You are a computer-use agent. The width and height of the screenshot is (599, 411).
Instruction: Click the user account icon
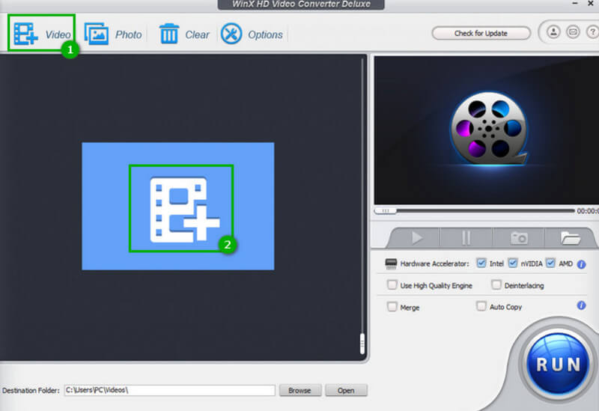[x=553, y=33]
